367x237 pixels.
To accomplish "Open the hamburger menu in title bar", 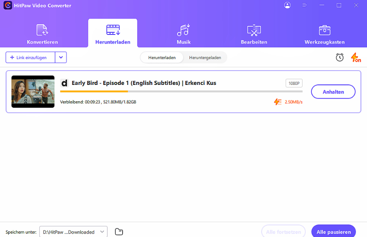I will coord(304,5).
